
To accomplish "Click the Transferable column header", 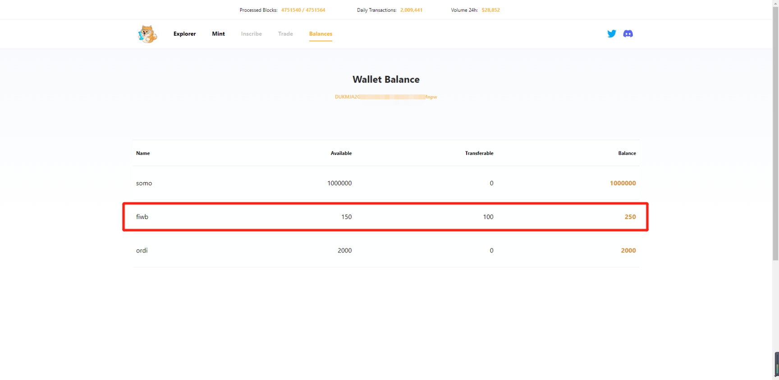I will pyautogui.click(x=479, y=153).
